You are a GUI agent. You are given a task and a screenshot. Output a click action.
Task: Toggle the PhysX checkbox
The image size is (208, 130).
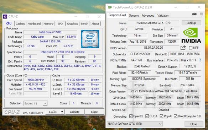(161, 116)
